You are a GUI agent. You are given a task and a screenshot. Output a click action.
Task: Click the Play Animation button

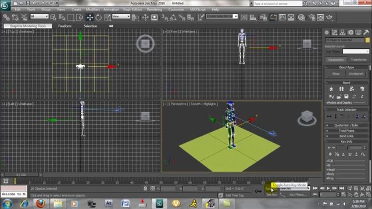(x=328, y=188)
